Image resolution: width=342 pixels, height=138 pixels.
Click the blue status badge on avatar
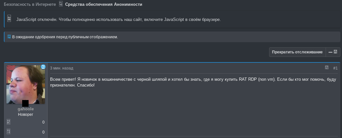pos(43,67)
